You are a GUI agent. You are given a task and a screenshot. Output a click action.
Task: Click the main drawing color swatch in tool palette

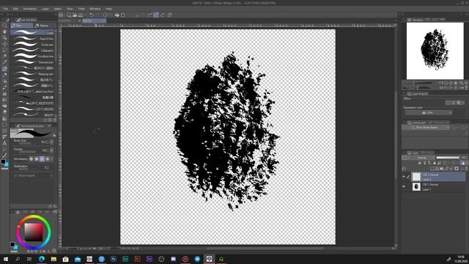[3, 161]
